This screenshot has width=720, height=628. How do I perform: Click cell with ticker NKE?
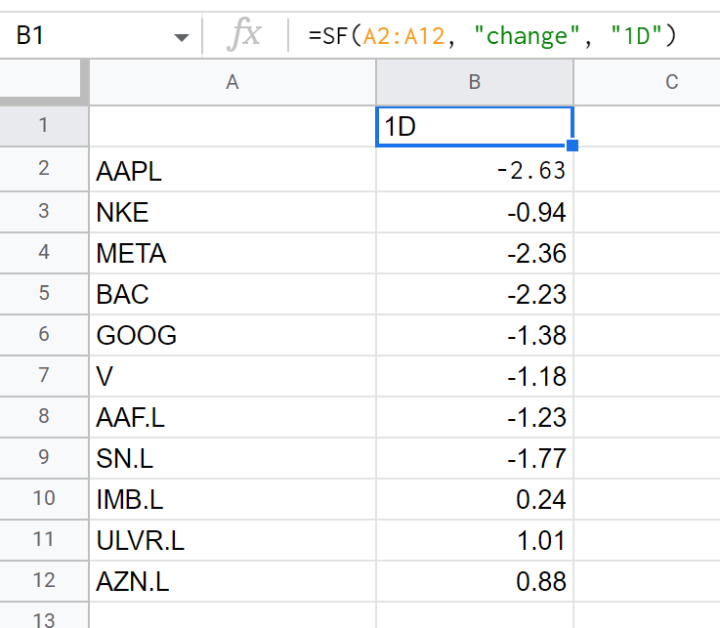point(233,212)
